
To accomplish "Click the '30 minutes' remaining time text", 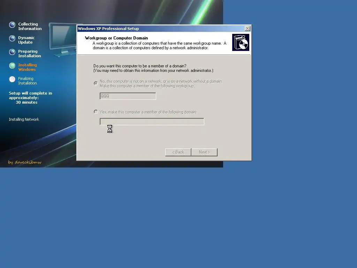I will point(26,102).
